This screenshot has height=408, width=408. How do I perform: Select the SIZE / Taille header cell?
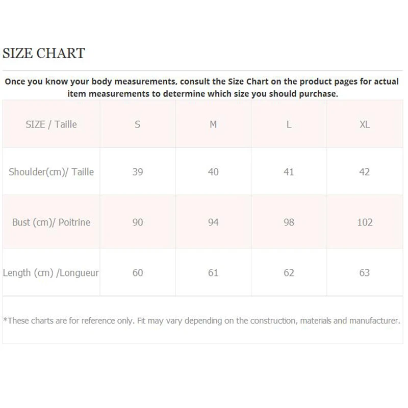pos(51,124)
